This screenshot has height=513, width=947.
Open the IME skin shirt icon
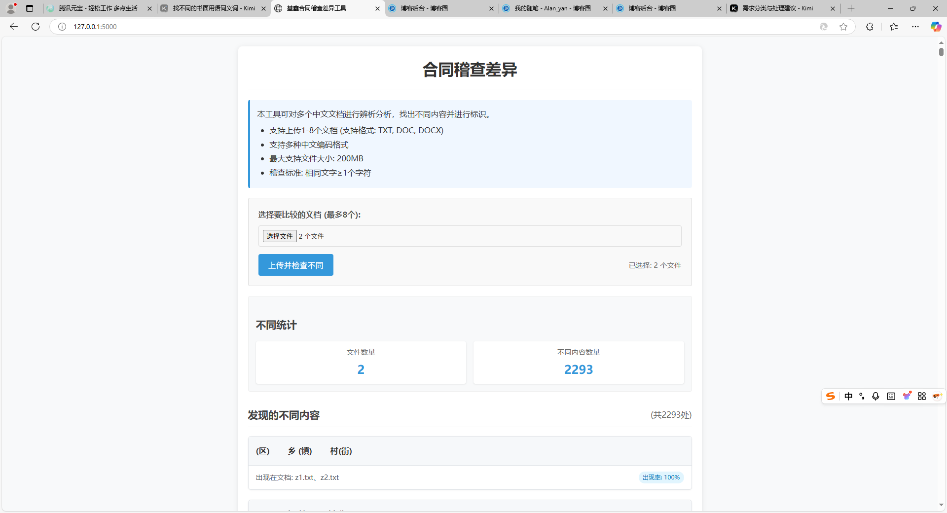click(907, 396)
